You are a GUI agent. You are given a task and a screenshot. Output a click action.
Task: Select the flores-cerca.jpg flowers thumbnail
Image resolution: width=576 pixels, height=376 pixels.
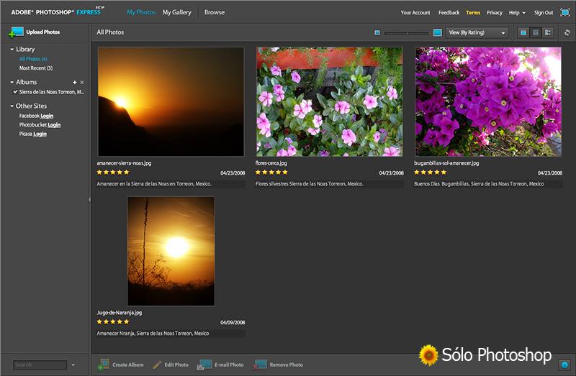(x=330, y=101)
